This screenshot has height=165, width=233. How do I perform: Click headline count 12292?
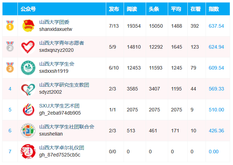(156, 47)
